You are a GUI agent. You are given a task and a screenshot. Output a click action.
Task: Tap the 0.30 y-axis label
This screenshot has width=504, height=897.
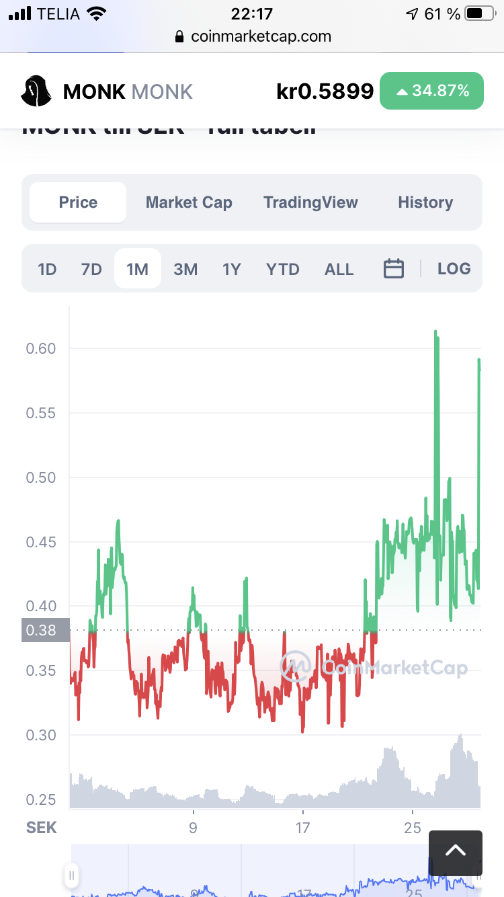40,735
